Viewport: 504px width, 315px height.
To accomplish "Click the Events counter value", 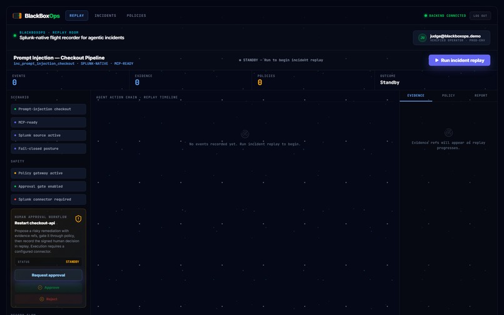I will 14,82.
